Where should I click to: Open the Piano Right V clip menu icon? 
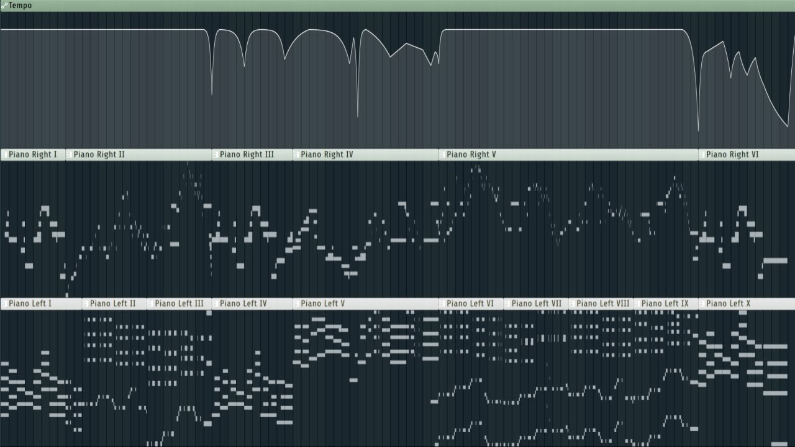point(442,155)
